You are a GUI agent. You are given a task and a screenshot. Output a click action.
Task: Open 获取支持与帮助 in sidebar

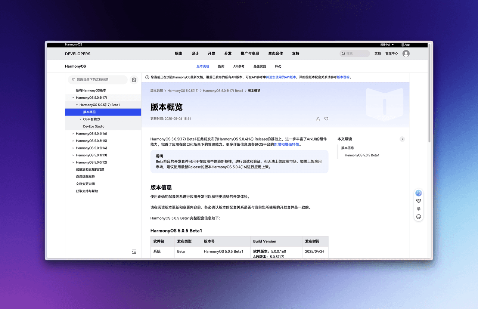click(x=87, y=191)
